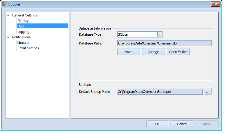Browse backup path with ellipsis button
The image size is (225, 134).
(x=208, y=91)
